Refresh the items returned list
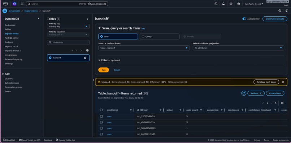291x143 pixels. pos(244,93)
